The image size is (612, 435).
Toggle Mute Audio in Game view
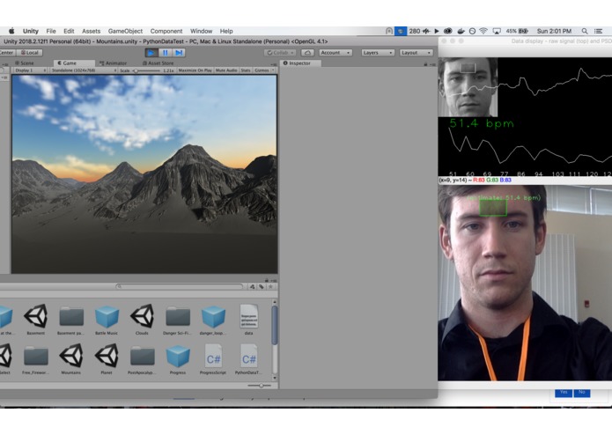(x=226, y=70)
